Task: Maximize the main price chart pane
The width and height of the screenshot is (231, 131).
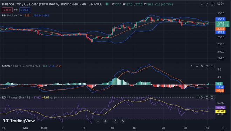Action: pyautogui.click(x=212, y=4)
